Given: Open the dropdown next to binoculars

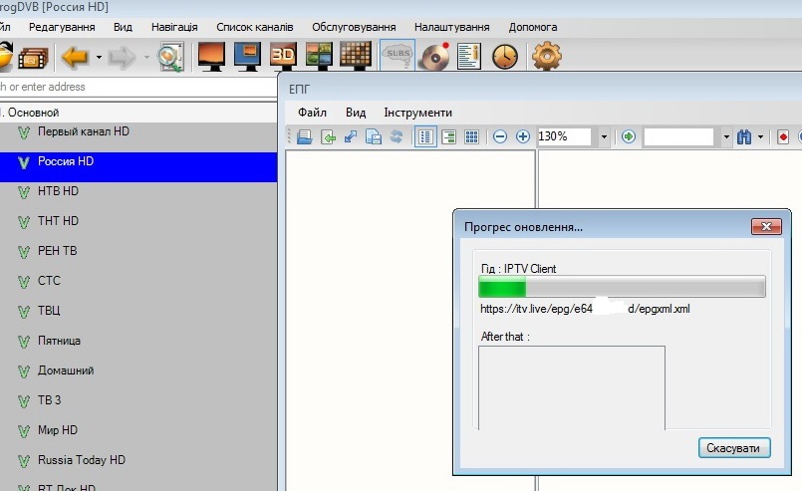Looking at the screenshot, I should click(760, 136).
